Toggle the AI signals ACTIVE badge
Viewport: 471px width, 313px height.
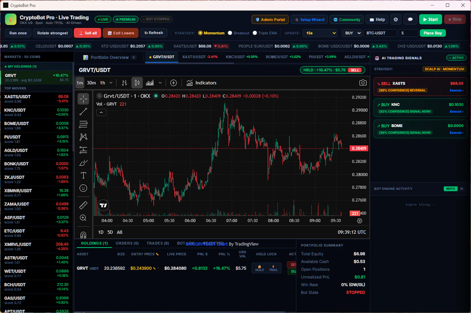457,58
